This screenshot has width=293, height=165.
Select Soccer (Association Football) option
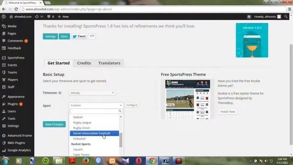pyautogui.click(x=94, y=133)
